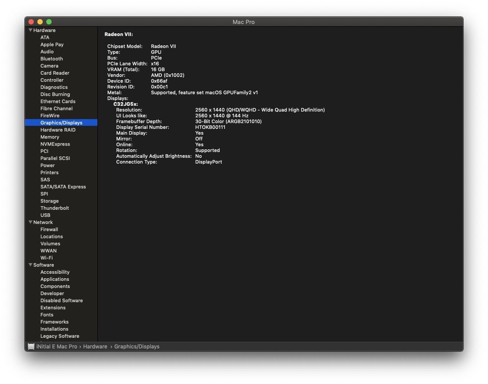The width and height of the screenshot is (488, 384).
Task: Select Audio in the sidebar
Action: [47, 52]
